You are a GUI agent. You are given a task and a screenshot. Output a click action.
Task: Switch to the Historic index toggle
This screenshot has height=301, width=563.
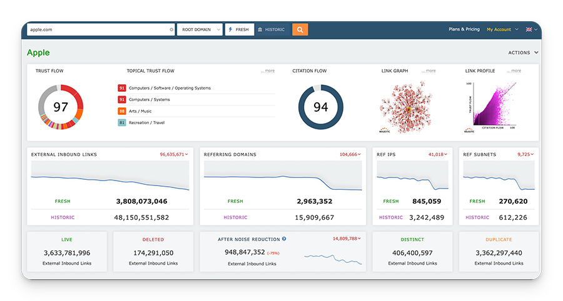pos(271,30)
